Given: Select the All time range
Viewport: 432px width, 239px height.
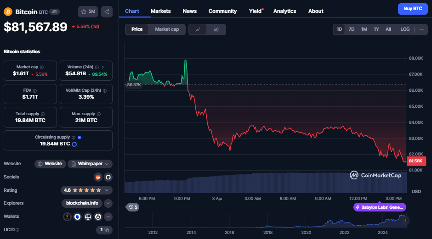Looking at the screenshot, I should pos(388,29).
